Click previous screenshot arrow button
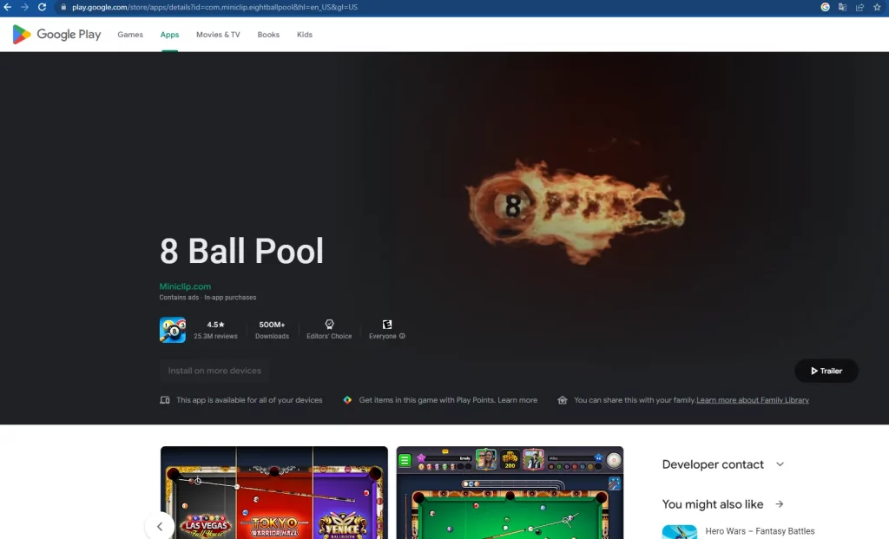Viewport: 889px width, 539px height. point(160,526)
